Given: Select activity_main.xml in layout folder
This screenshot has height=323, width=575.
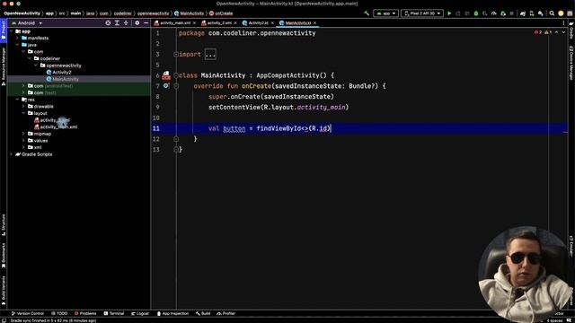Looking at the screenshot, I should click(x=56, y=127).
